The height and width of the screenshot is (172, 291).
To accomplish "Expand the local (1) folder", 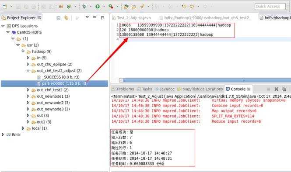I will coord(23,128).
